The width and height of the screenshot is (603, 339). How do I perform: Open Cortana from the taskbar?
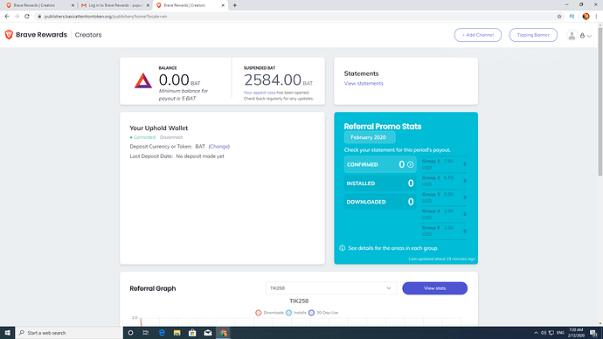click(130, 333)
